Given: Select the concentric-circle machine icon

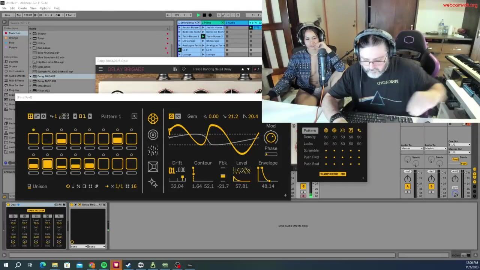Looking at the screenshot, I should (x=153, y=135).
